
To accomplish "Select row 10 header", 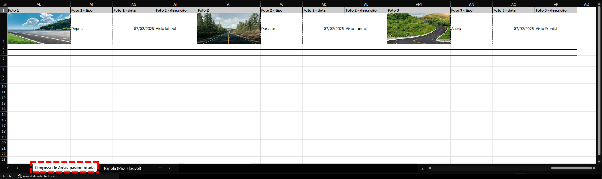I will coord(4,86).
